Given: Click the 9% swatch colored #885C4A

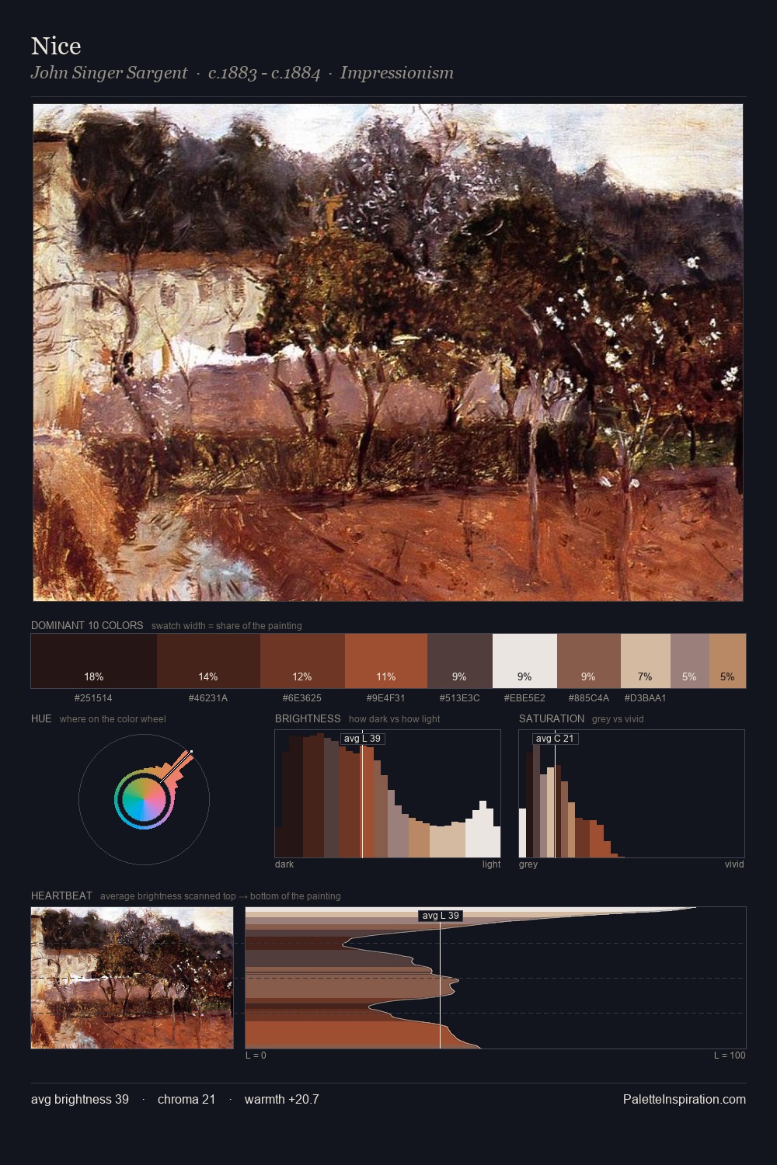Looking at the screenshot, I should [589, 661].
